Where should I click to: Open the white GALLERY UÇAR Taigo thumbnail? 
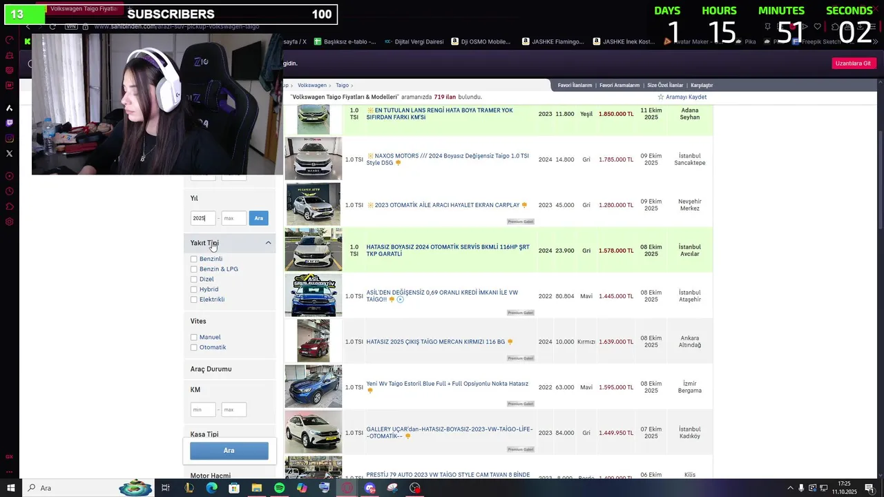(314, 432)
